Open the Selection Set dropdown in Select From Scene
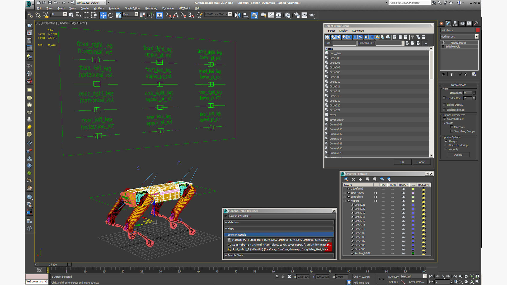The height and width of the screenshot is (285, 507). 403,43
